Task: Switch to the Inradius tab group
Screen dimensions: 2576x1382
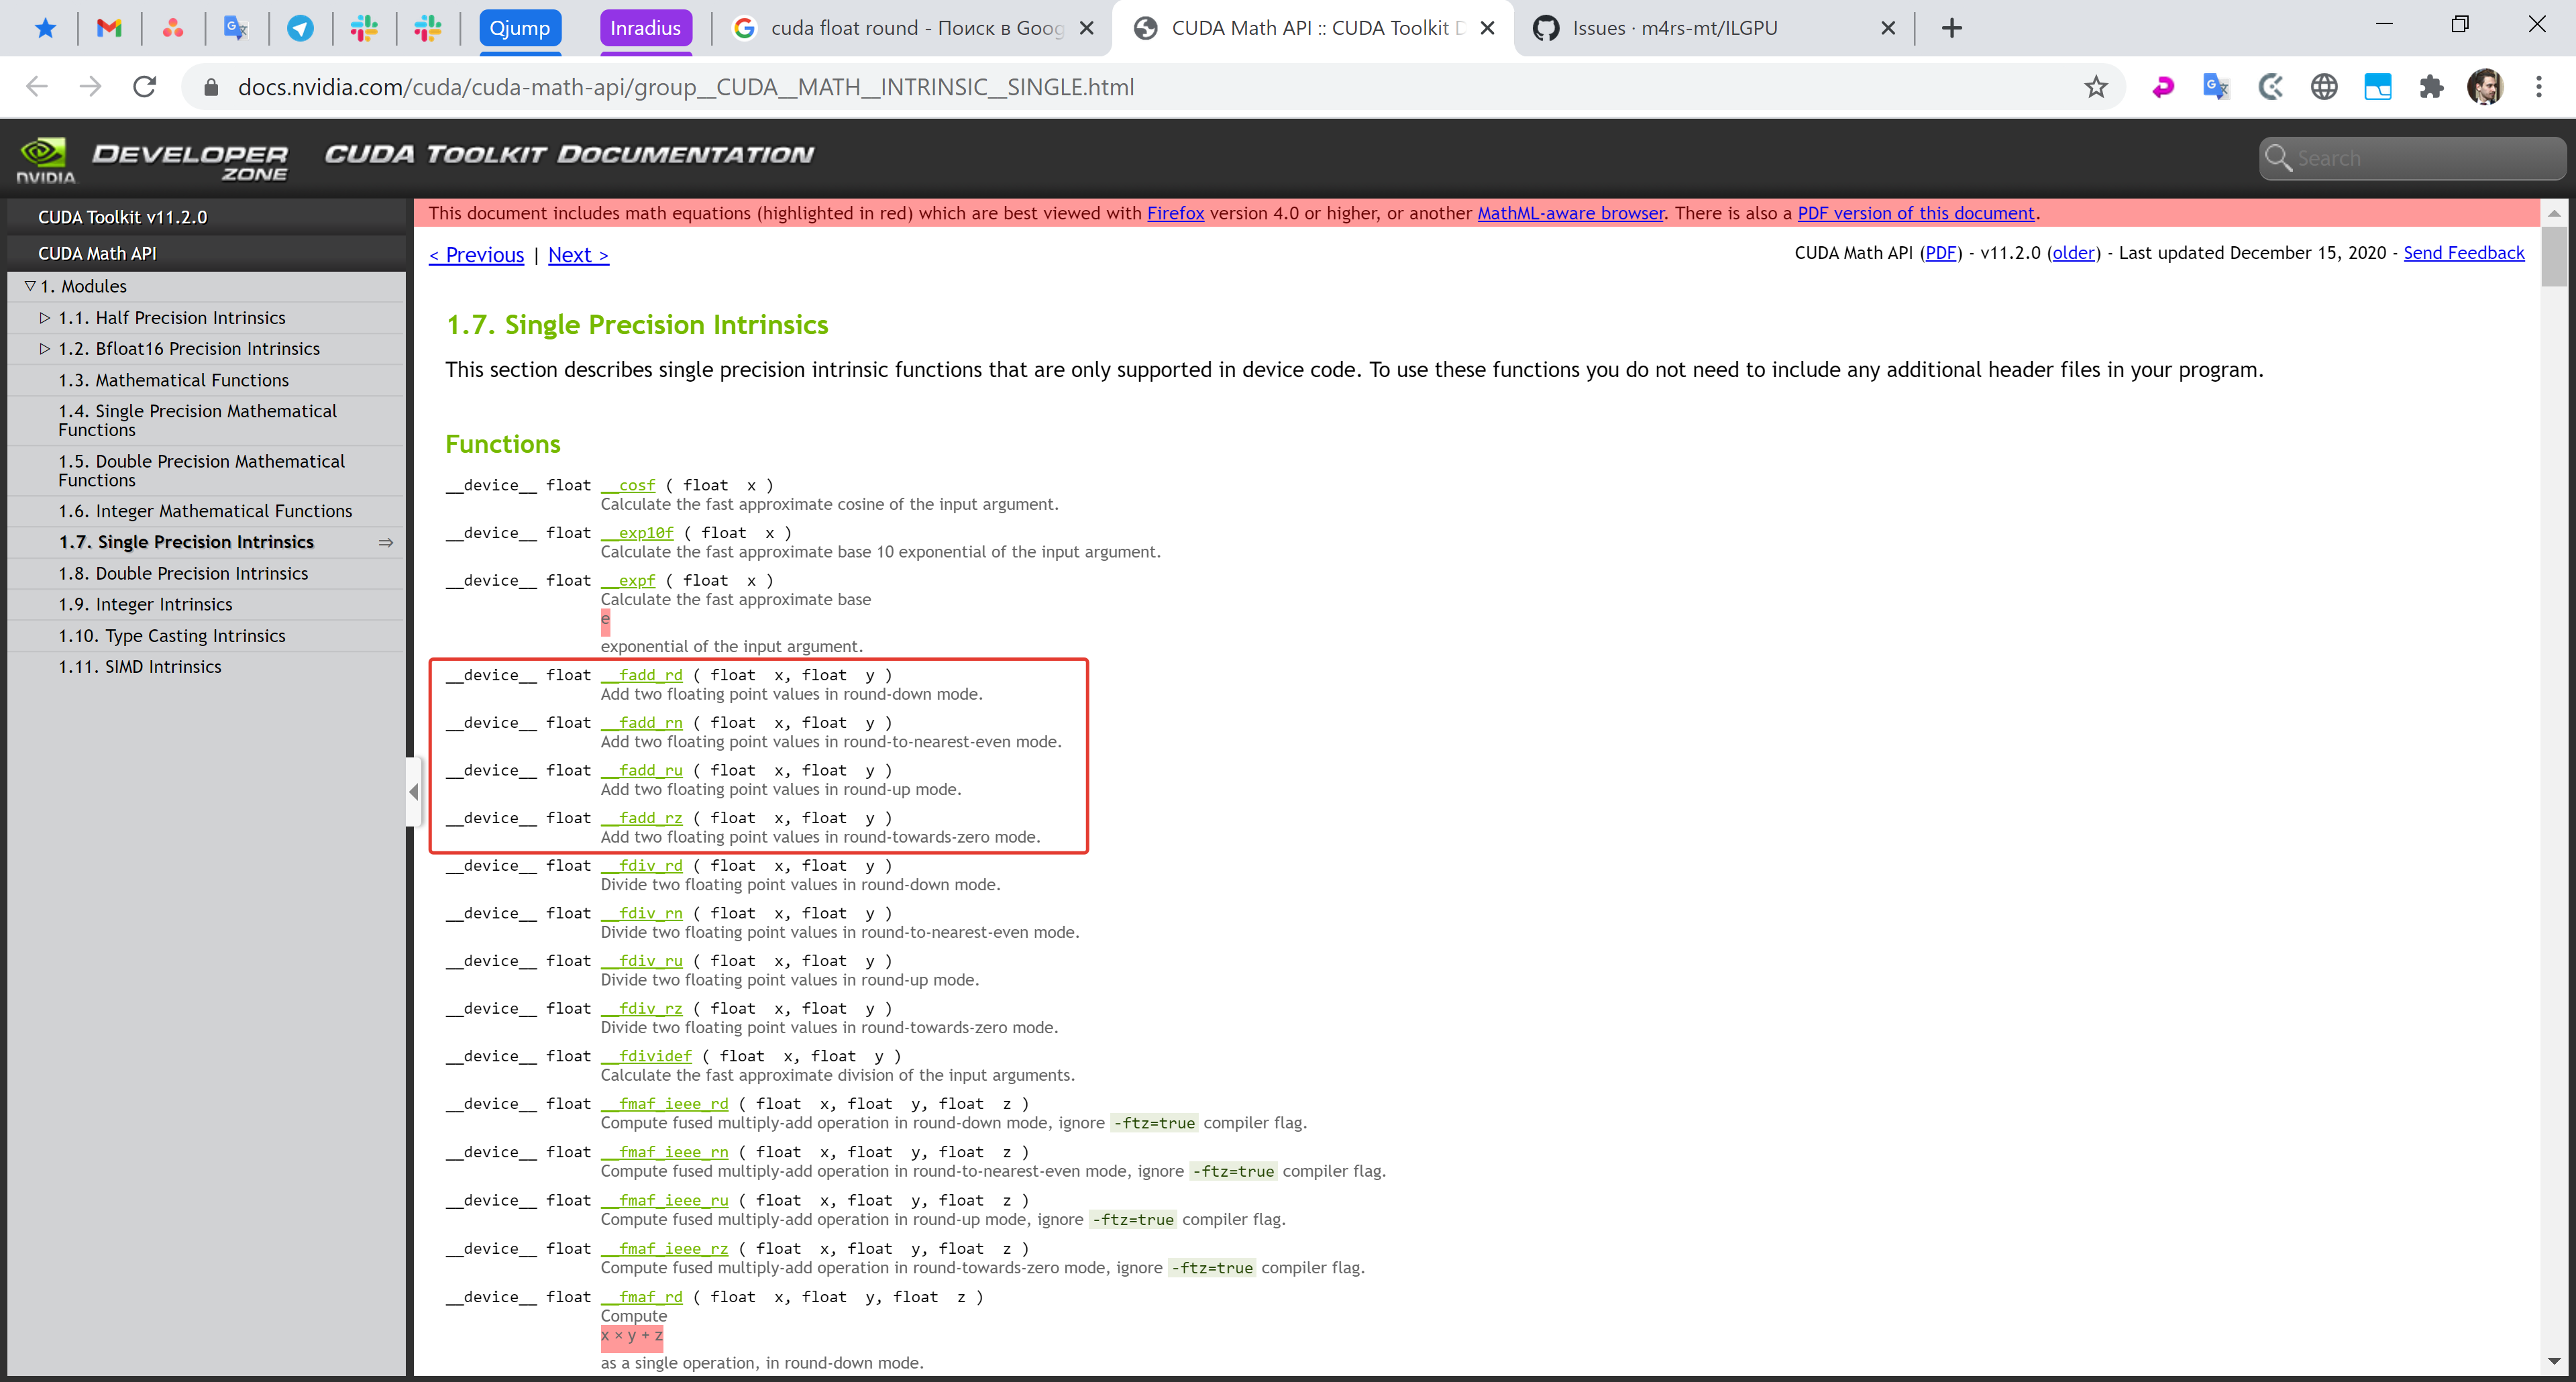Action: (645, 28)
